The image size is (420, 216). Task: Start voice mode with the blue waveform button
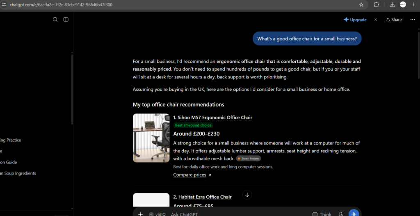(x=354, y=214)
